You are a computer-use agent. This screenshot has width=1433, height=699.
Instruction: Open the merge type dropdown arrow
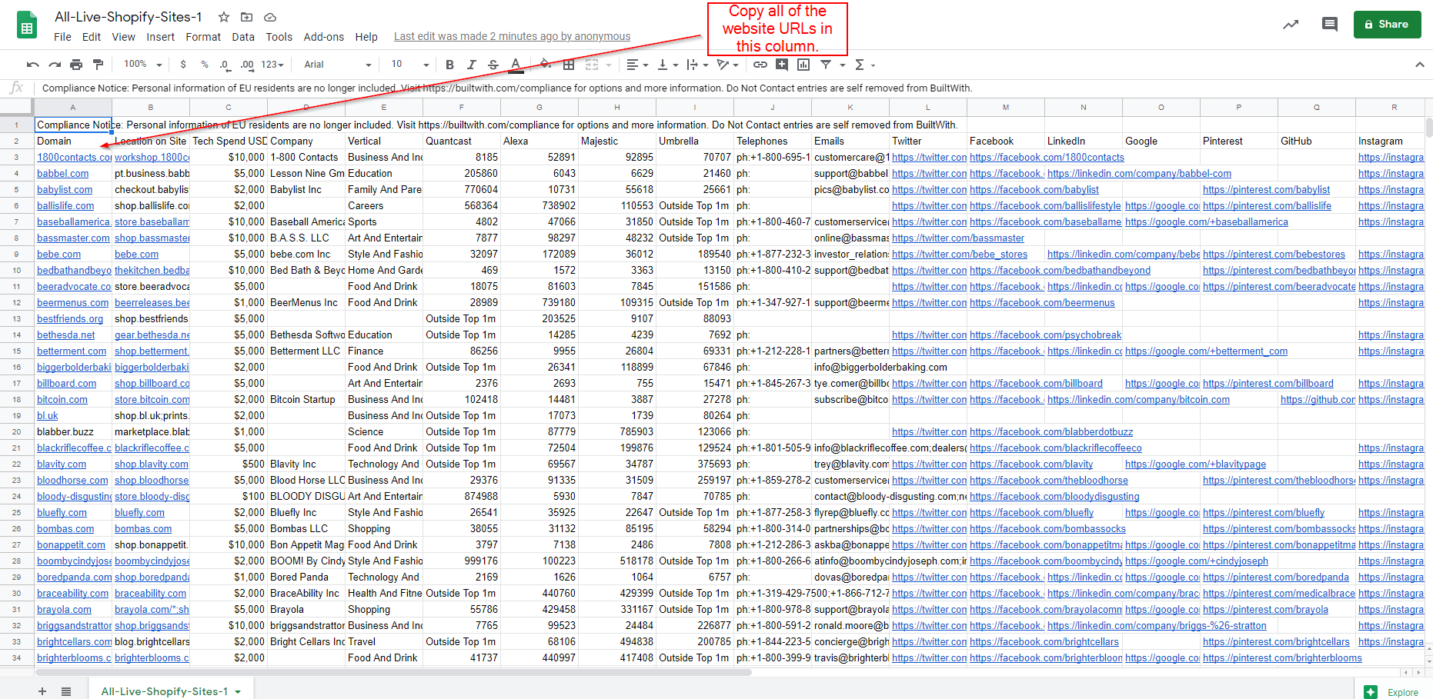click(x=609, y=65)
